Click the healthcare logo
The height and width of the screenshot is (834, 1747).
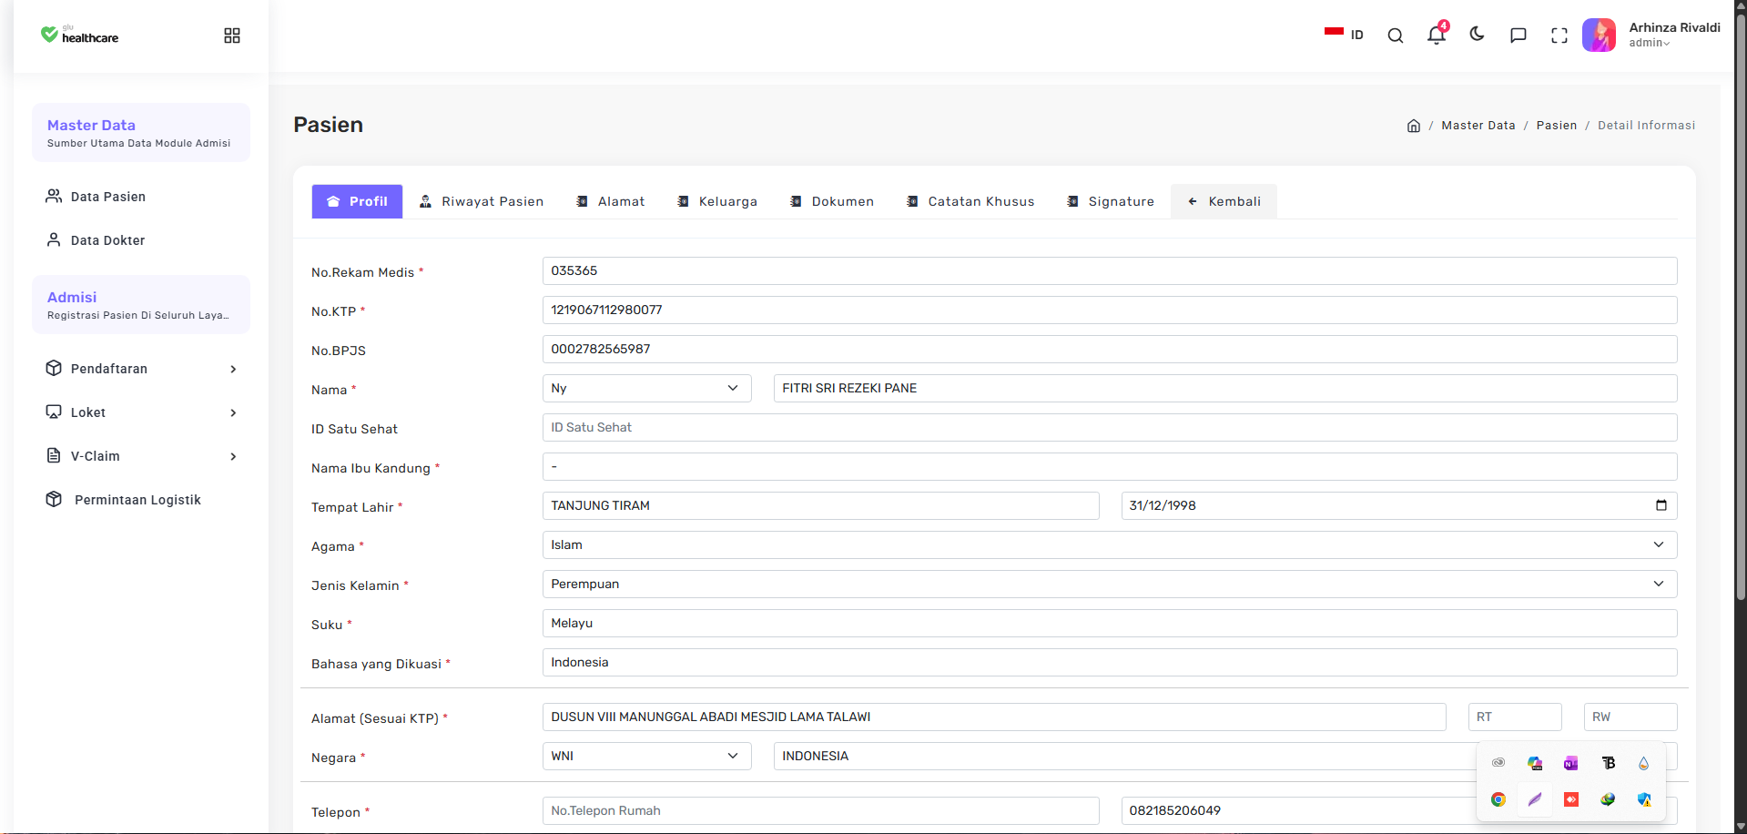[79, 35]
